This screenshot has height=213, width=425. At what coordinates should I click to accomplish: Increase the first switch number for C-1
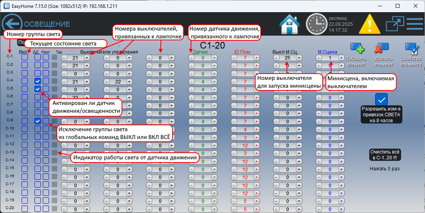[x=87, y=58]
